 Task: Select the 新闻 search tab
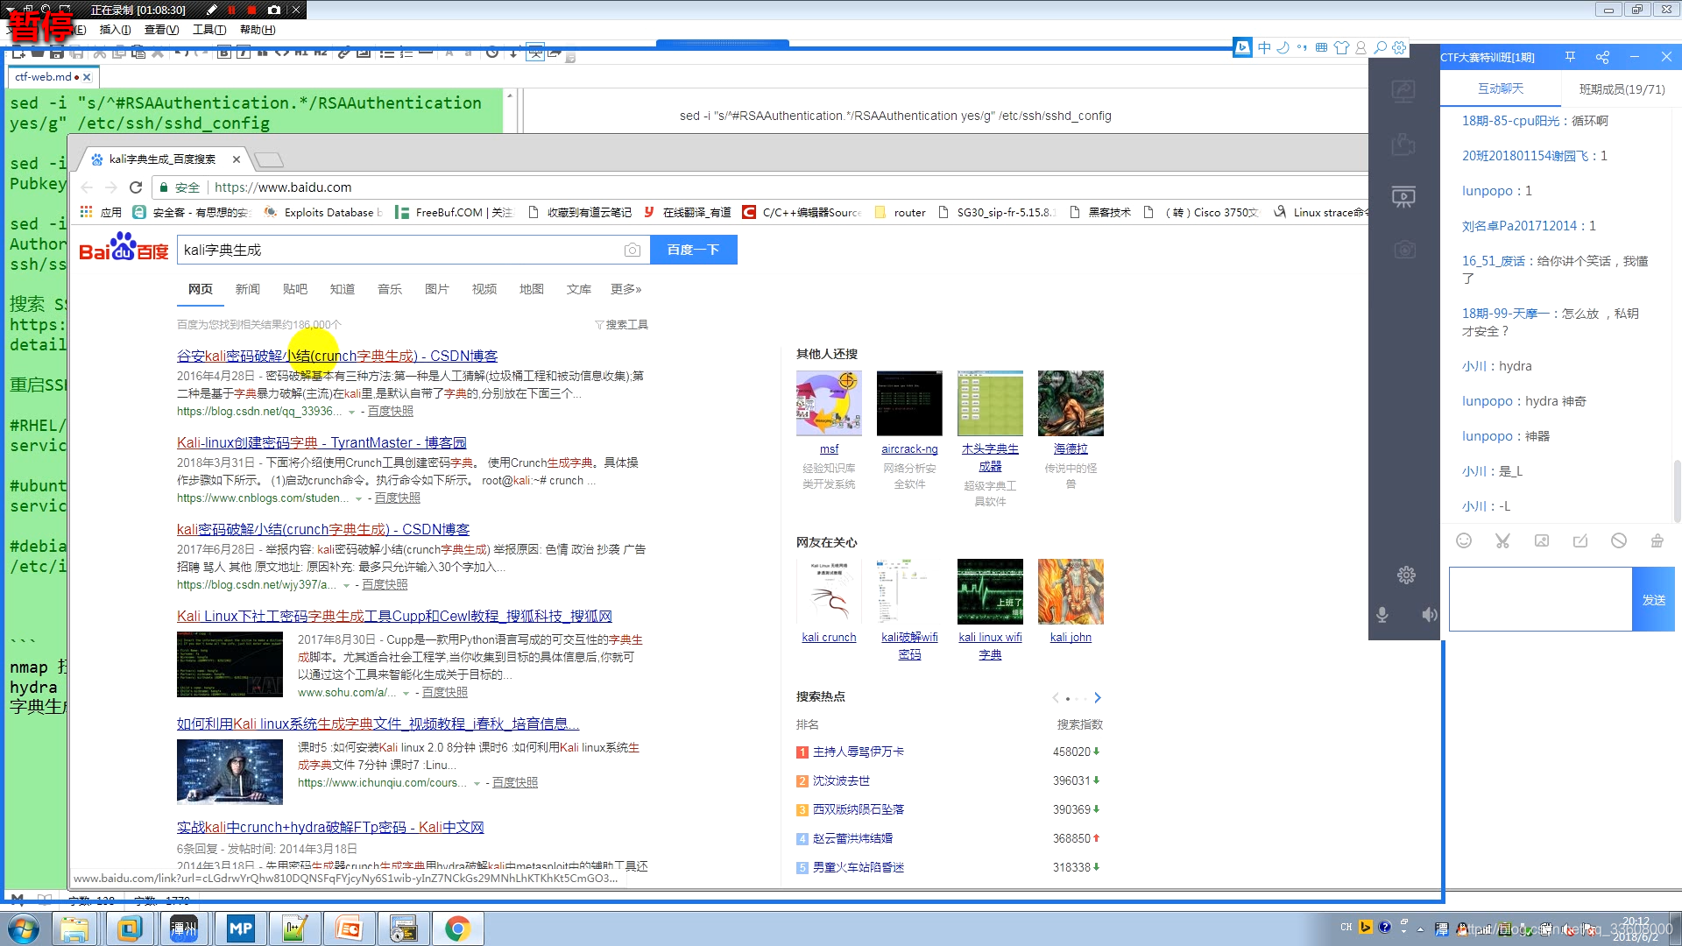tap(247, 289)
